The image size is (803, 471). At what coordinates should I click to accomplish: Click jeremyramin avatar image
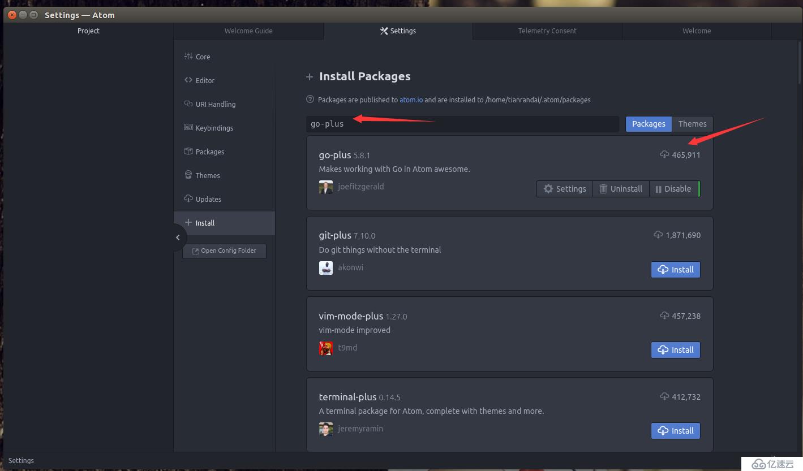click(326, 429)
